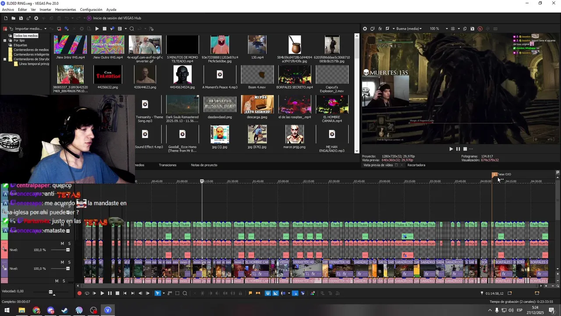Select the Envelope edit tool

tap(170, 293)
